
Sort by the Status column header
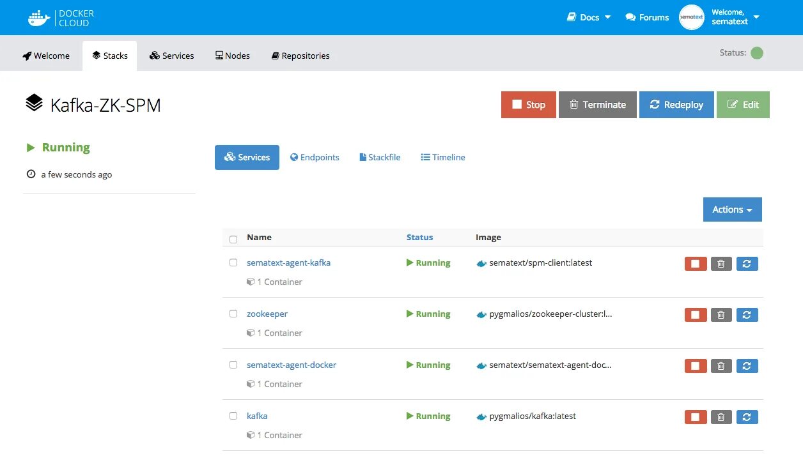[x=419, y=237]
